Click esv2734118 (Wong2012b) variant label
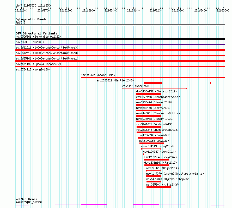 (x=33, y=69)
